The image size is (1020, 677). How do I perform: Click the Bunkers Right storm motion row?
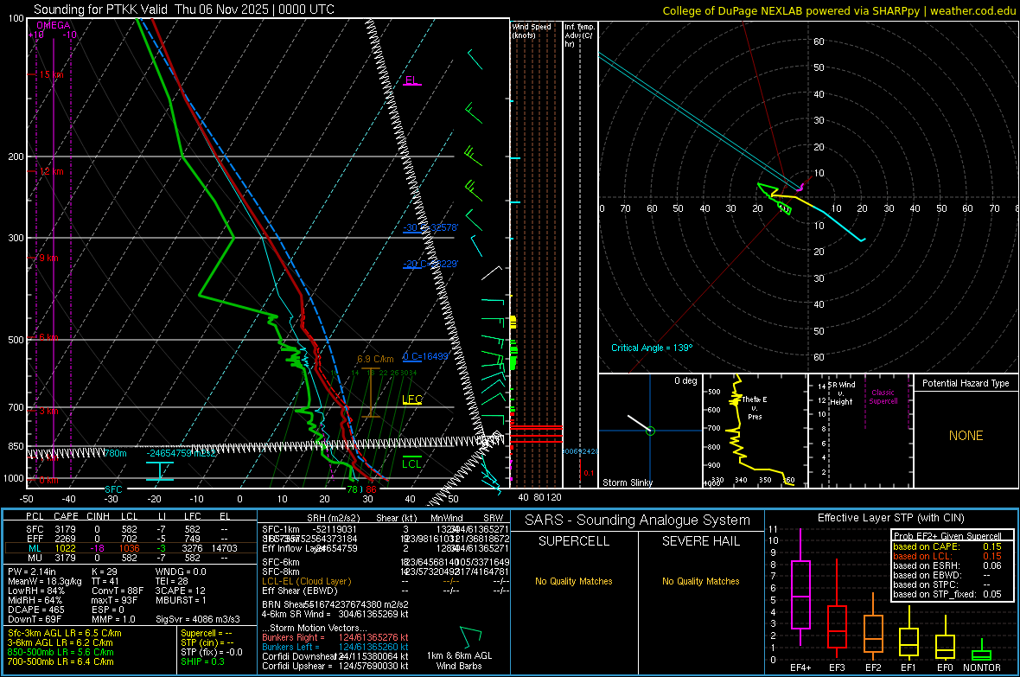click(335, 637)
